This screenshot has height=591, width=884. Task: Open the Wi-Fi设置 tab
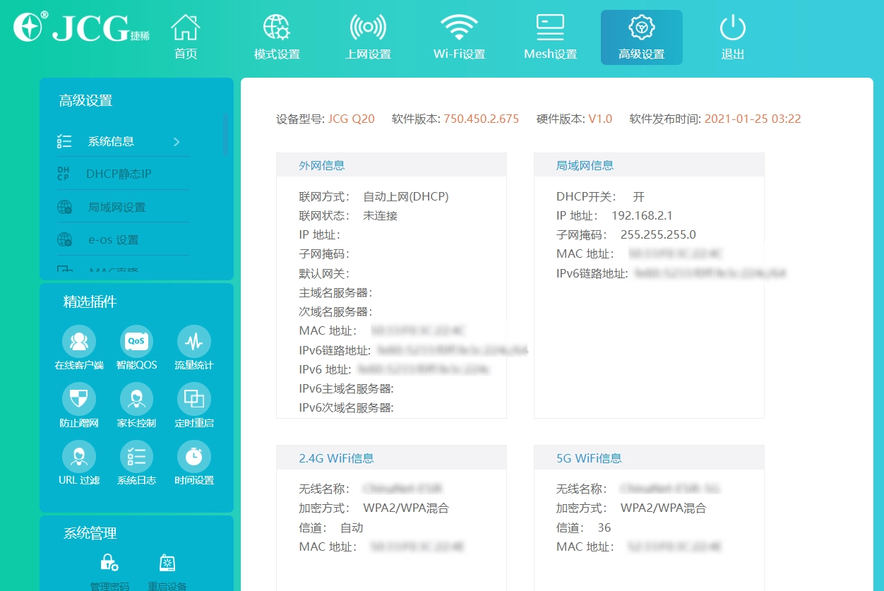pos(459,35)
